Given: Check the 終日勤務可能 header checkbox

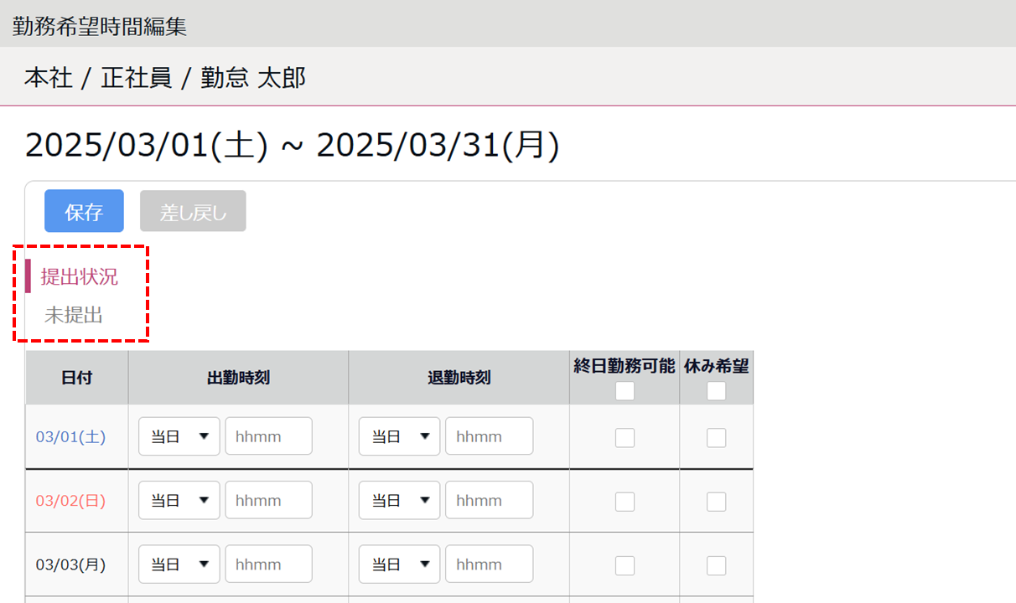Looking at the screenshot, I should [625, 391].
